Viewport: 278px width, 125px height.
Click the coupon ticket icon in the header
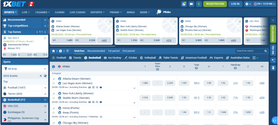(191, 4)
